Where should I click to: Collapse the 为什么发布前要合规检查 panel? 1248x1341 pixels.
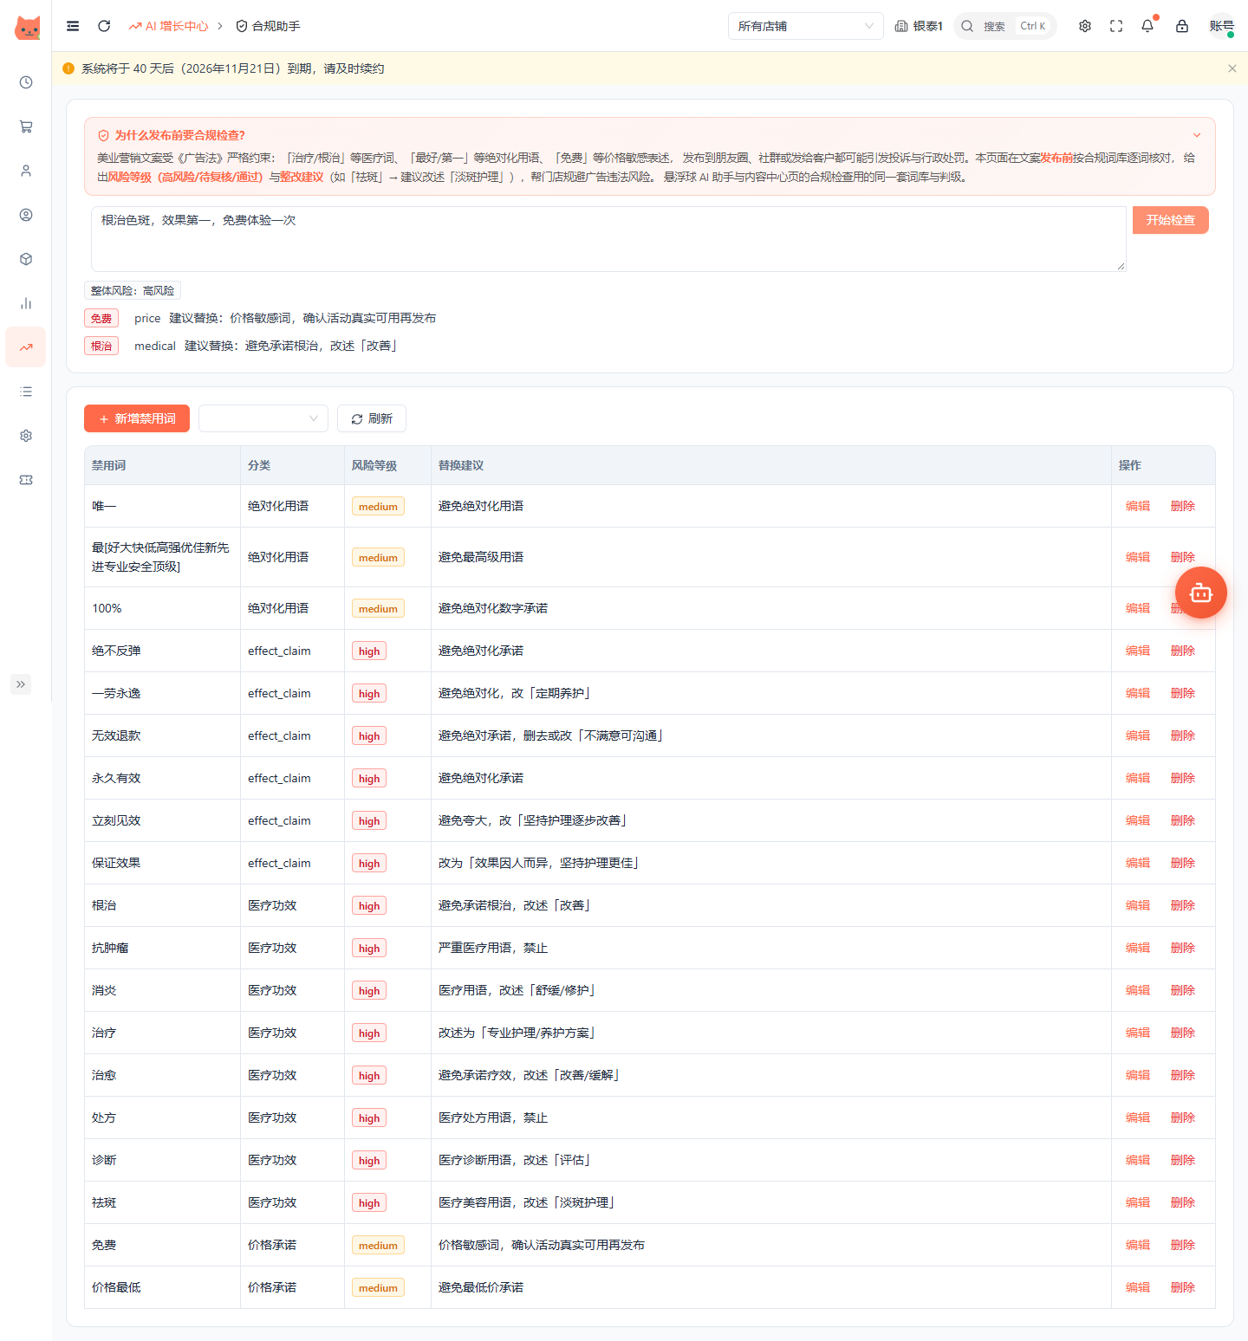1197,135
